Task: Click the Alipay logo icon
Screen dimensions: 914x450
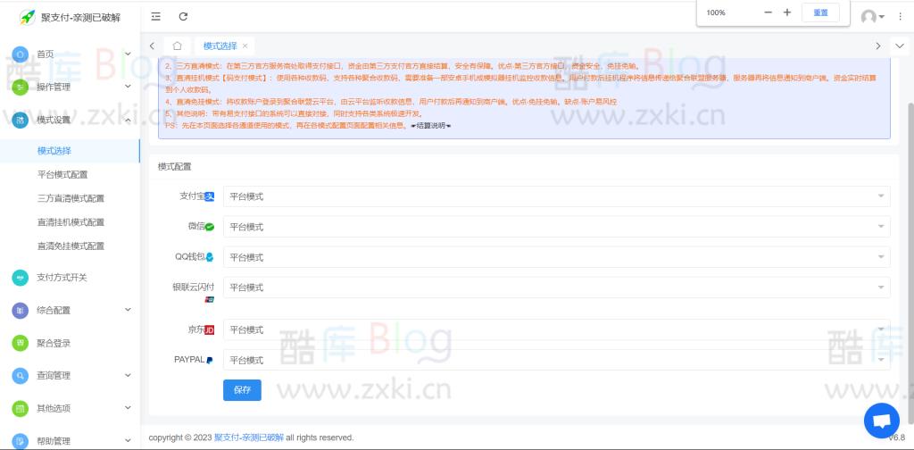Action: [209, 197]
